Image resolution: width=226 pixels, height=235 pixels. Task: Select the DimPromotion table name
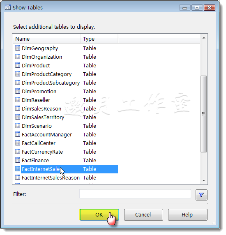tap(39, 92)
